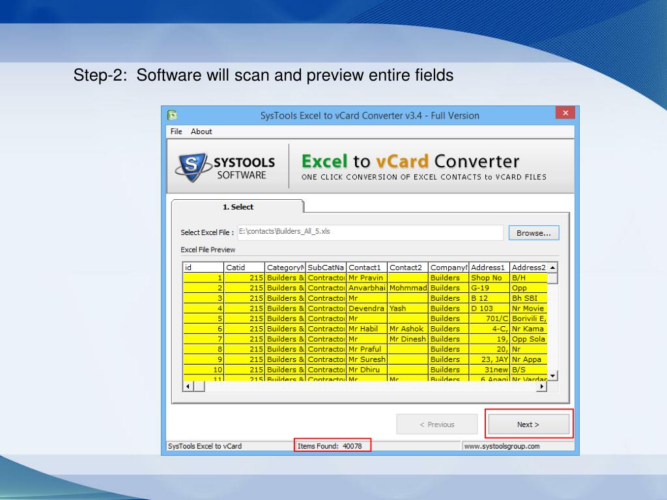Open the About menu
This screenshot has width=667, height=500.
point(201,132)
